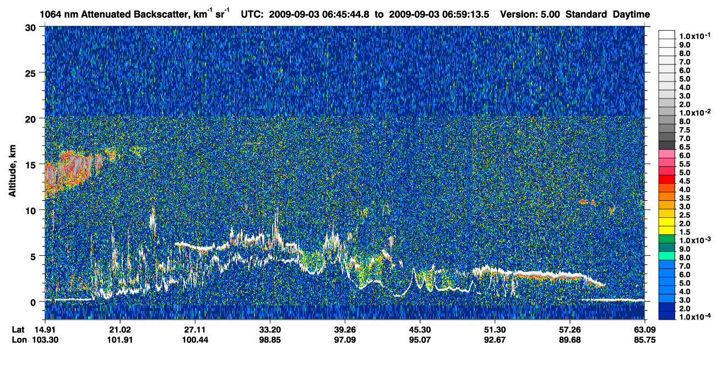Click the longitude value 103.30
716x367 pixels.
(45, 339)
